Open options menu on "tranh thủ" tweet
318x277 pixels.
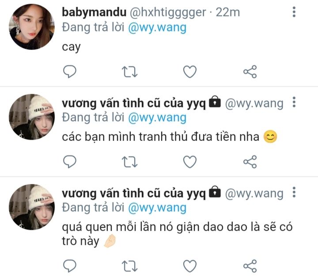[294, 102]
